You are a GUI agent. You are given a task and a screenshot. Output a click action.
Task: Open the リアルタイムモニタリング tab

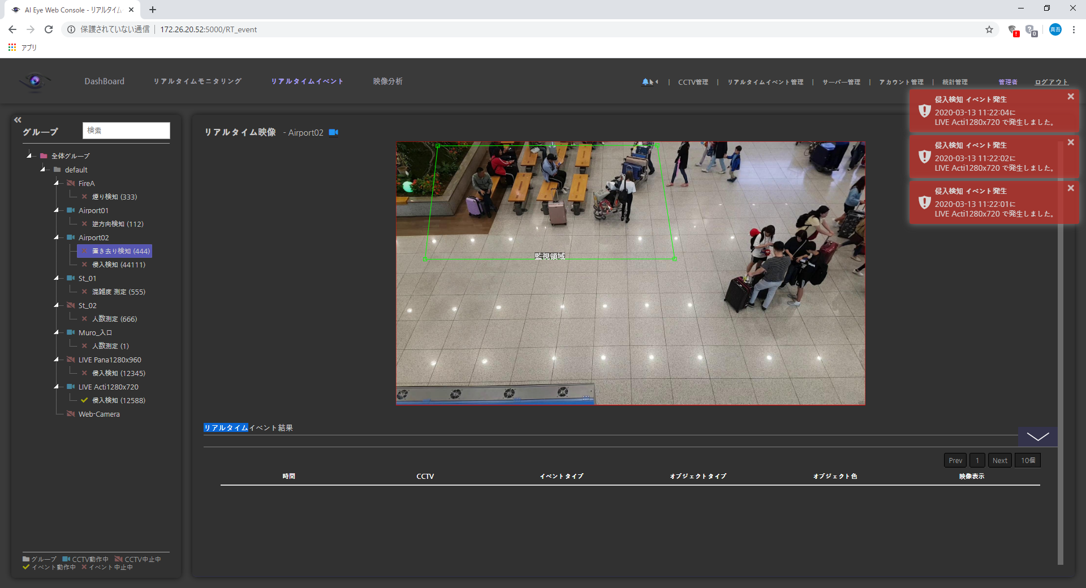coord(197,81)
